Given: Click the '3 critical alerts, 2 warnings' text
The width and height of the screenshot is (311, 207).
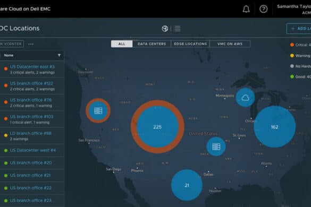Looking at the screenshot, I should pyautogui.click(x=32, y=73).
